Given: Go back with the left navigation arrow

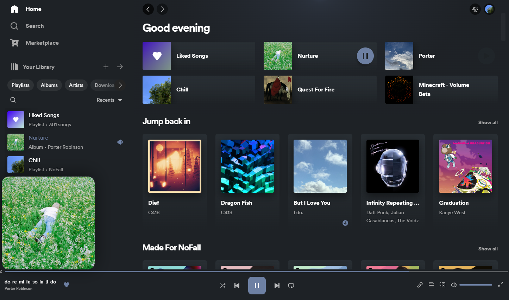Looking at the screenshot, I should click(148, 9).
